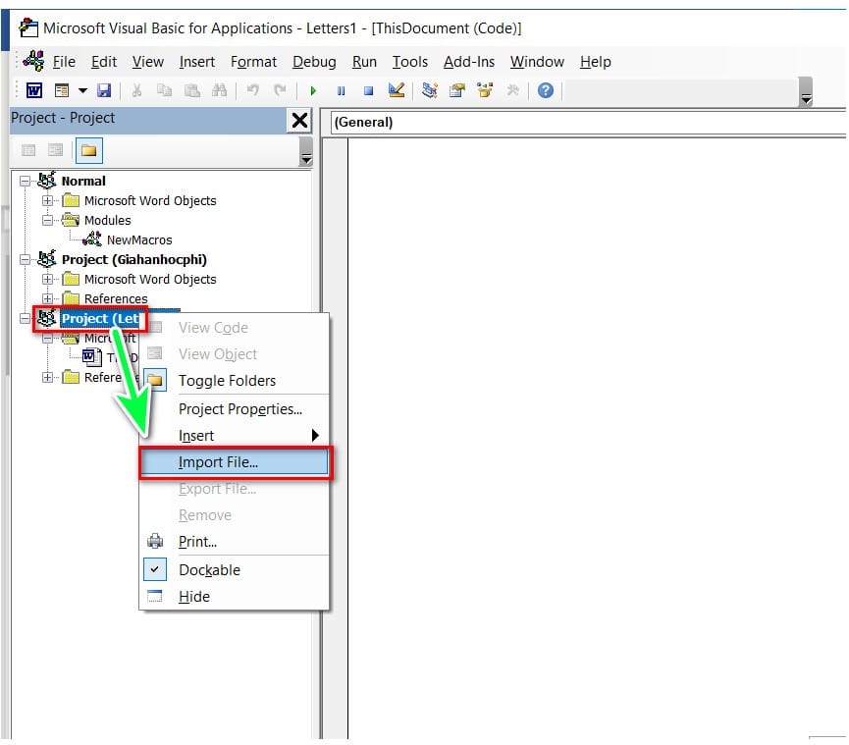Choose Toggle Folders in context menu
Image resolution: width=849 pixels, height=745 pixels.
click(x=234, y=381)
